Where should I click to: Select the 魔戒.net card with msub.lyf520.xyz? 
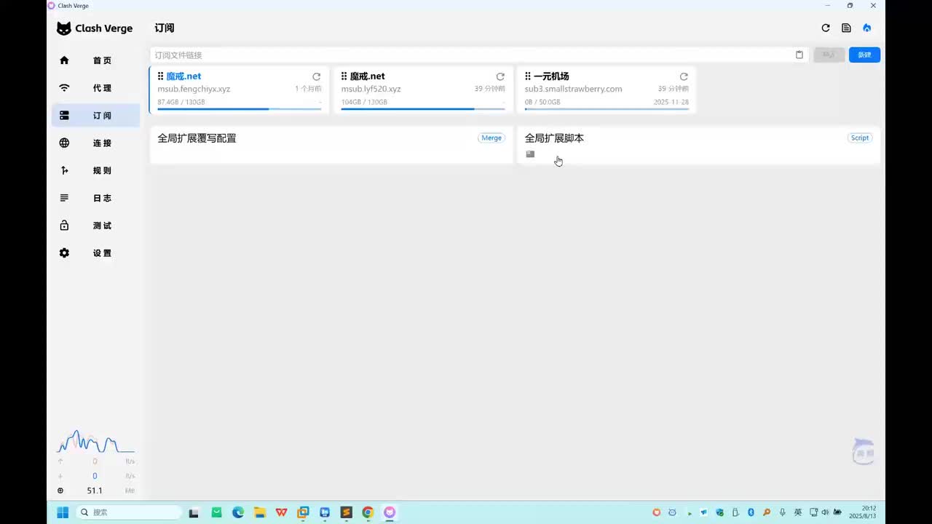click(423, 90)
